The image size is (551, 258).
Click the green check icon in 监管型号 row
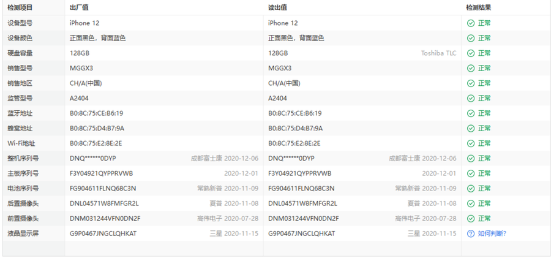pos(471,99)
